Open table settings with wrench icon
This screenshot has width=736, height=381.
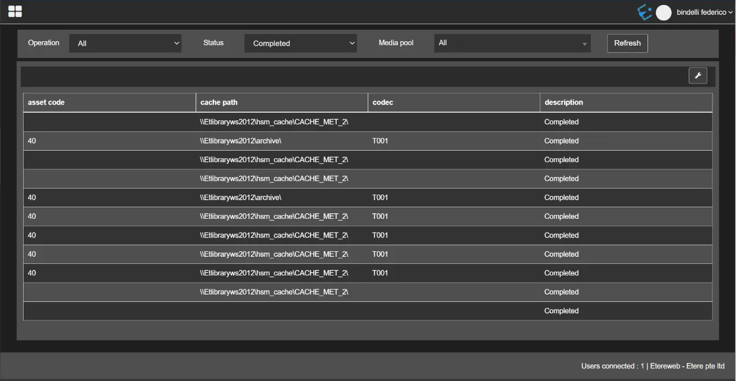[x=698, y=76]
